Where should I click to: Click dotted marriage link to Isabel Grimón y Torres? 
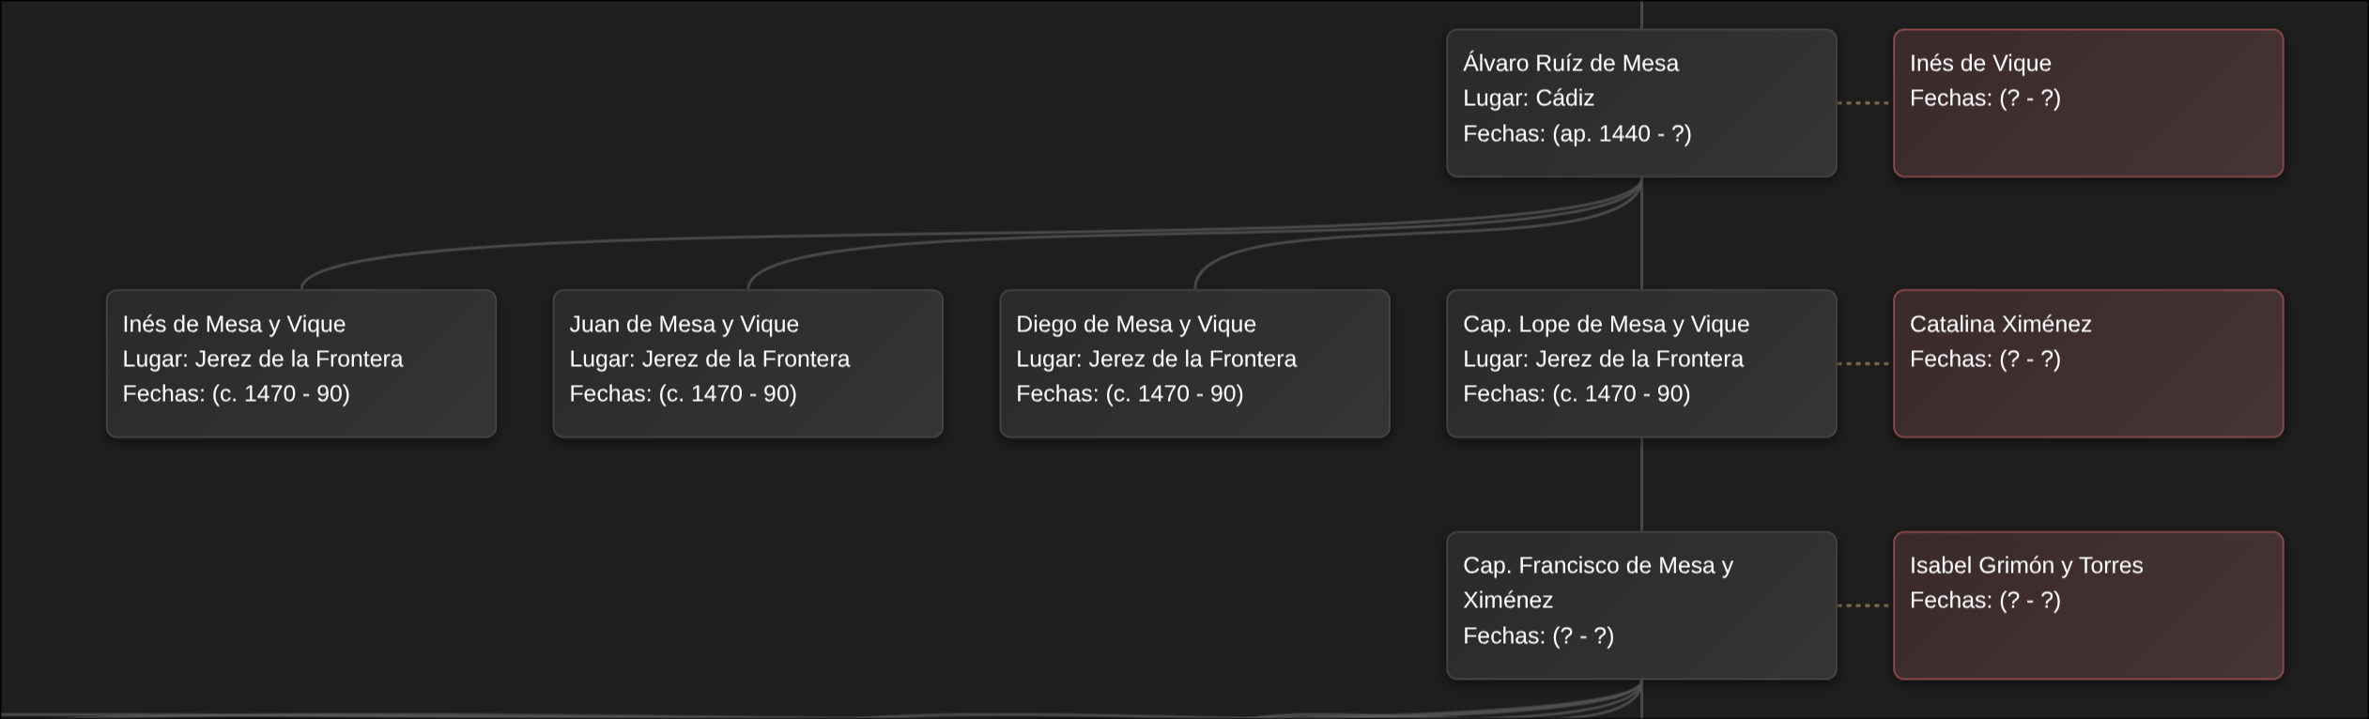1864,605
